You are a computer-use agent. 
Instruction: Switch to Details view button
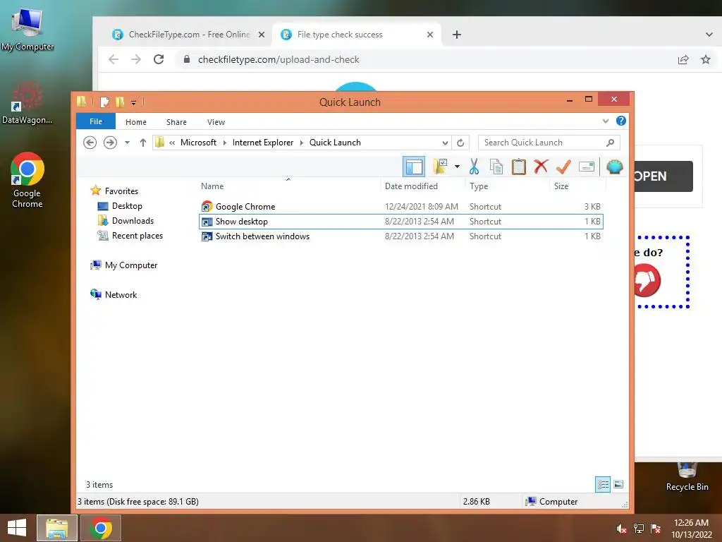point(603,484)
